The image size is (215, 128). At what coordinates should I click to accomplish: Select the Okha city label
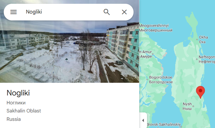[x=203, y=40]
